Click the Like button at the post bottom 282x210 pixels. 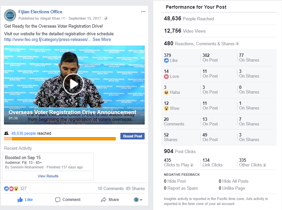pos(25,200)
